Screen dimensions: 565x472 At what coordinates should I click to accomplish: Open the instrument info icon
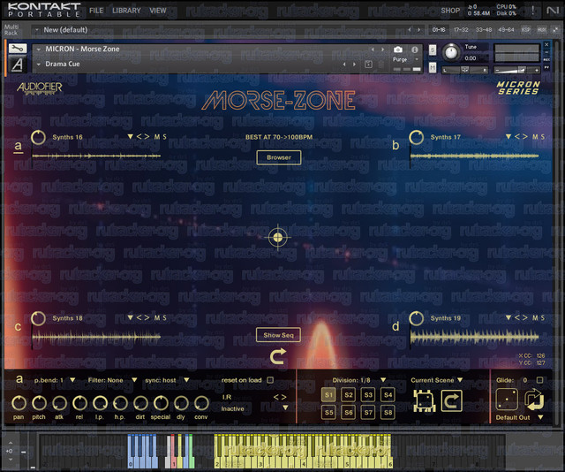click(x=415, y=49)
